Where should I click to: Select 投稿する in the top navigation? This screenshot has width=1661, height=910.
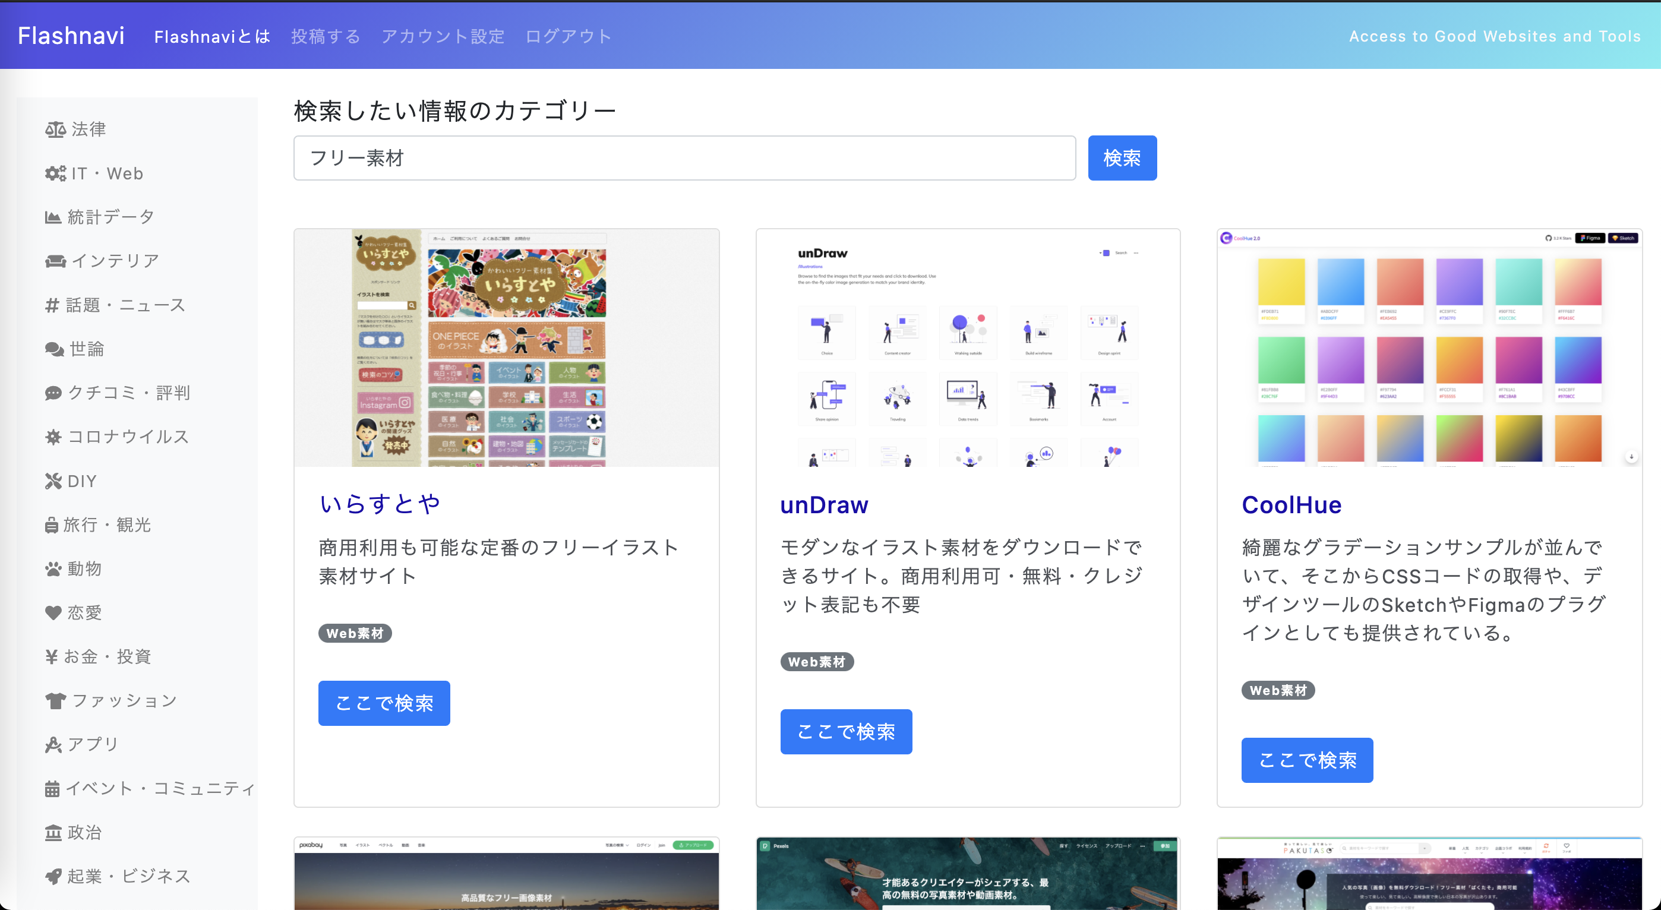[x=325, y=36]
